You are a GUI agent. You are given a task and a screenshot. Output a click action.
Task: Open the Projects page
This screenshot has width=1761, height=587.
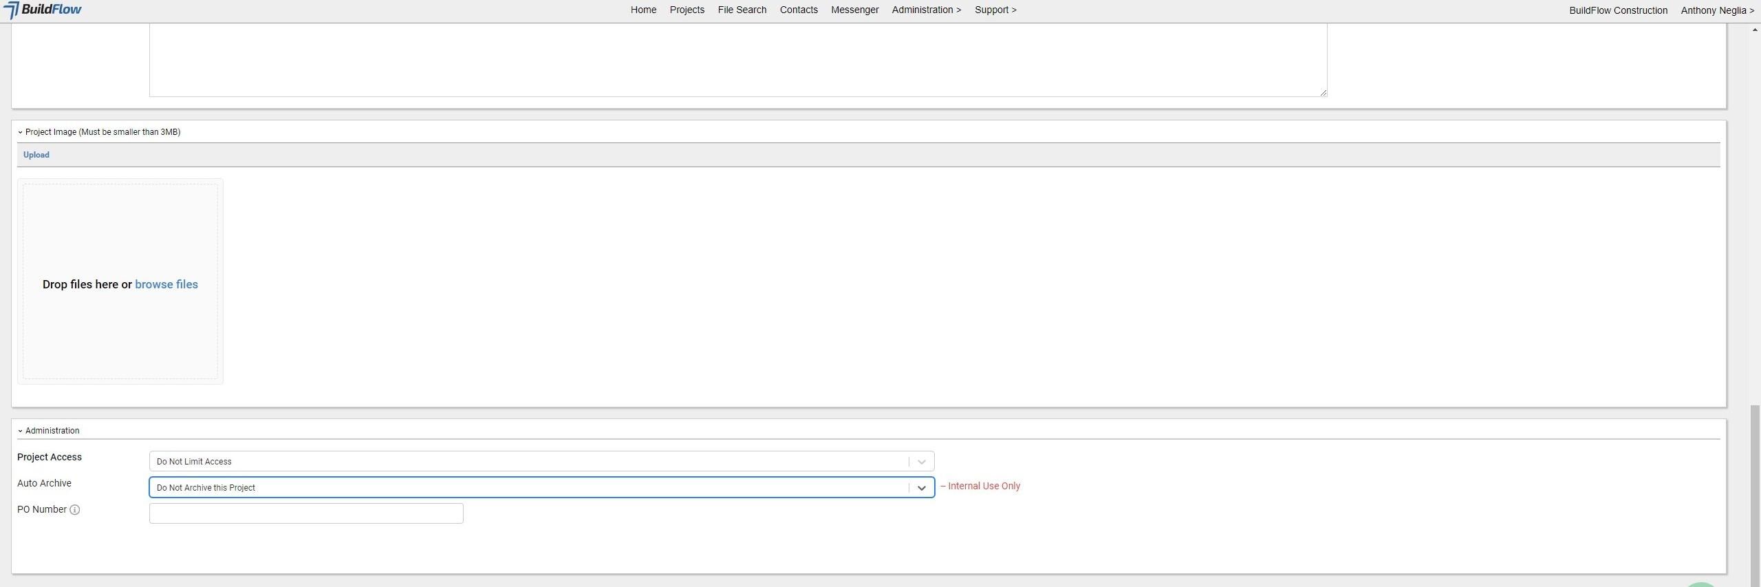click(x=687, y=10)
